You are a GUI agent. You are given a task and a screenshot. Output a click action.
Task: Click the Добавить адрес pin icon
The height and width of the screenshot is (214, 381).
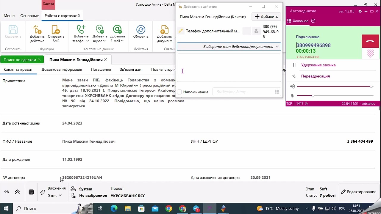point(100,29)
